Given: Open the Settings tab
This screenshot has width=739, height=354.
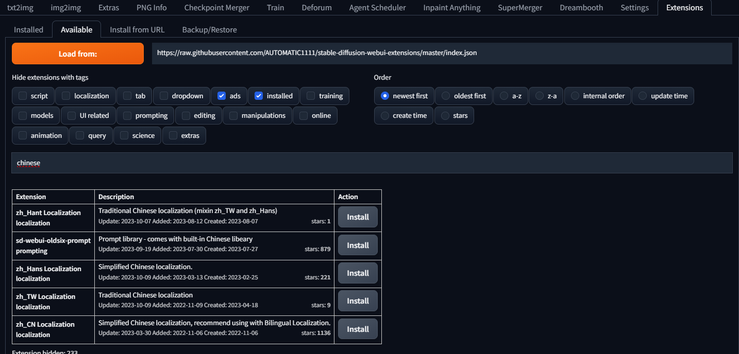Looking at the screenshot, I should (634, 8).
